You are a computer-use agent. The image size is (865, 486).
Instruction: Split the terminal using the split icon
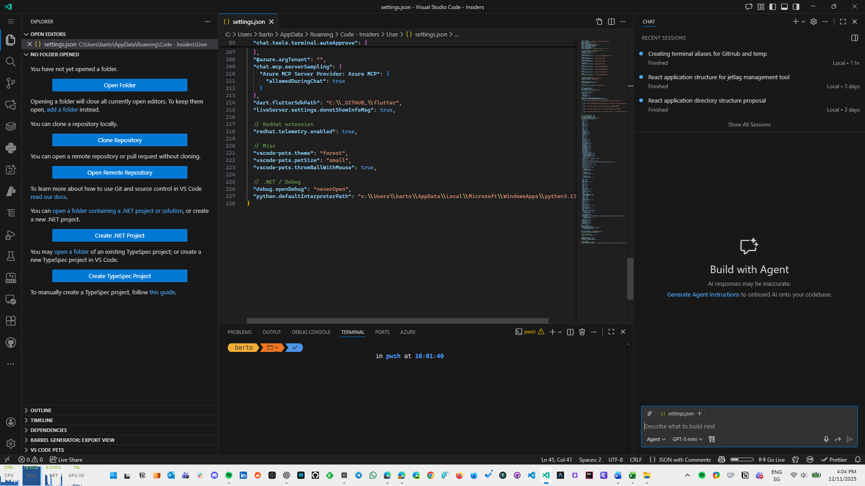pos(570,332)
